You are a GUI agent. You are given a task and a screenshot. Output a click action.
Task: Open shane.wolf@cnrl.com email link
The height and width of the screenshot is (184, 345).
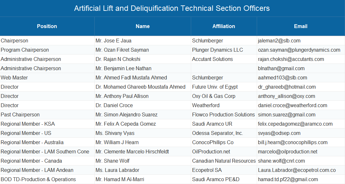point(281,161)
